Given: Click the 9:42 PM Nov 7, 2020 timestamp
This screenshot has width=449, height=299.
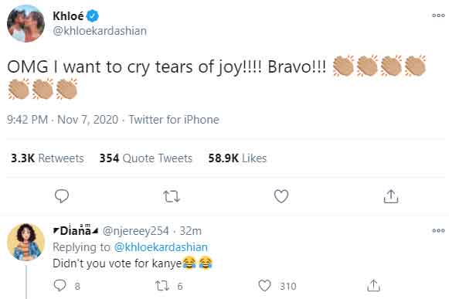Looking at the screenshot, I should (x=63, y=120).
